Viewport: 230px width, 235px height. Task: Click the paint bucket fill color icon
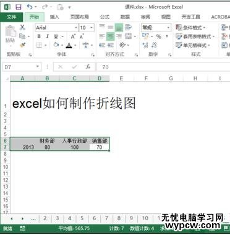56,45
